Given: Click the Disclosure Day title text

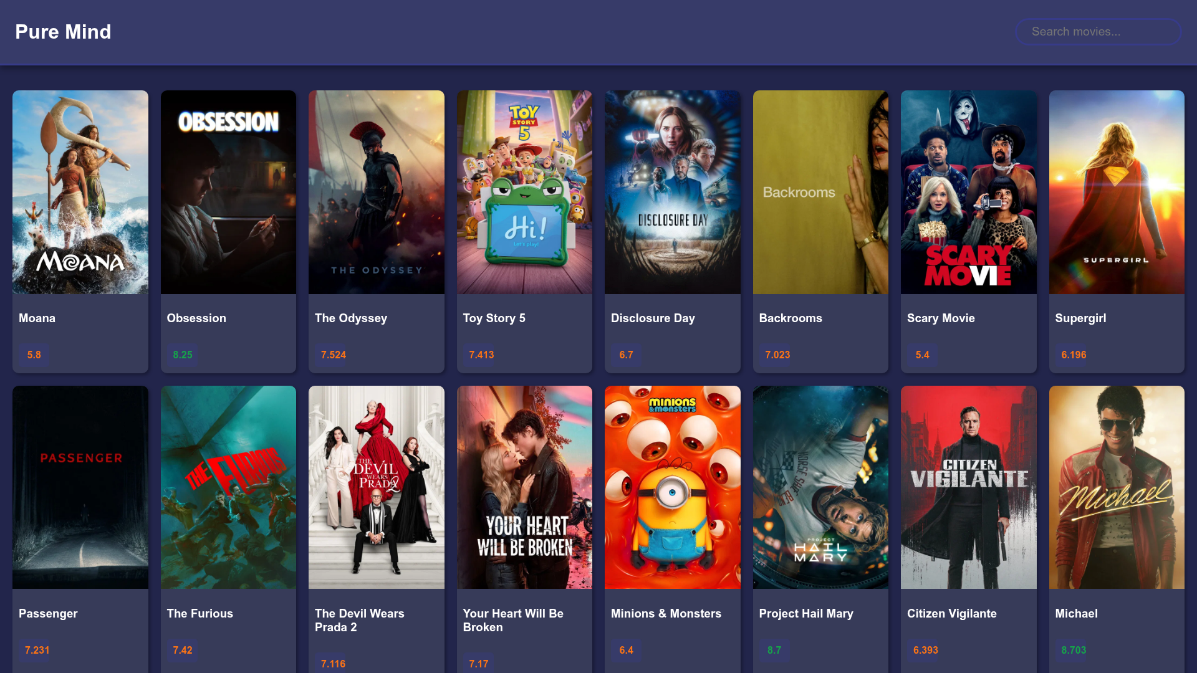Looking at the screenshot, I should tap(653, 318).
